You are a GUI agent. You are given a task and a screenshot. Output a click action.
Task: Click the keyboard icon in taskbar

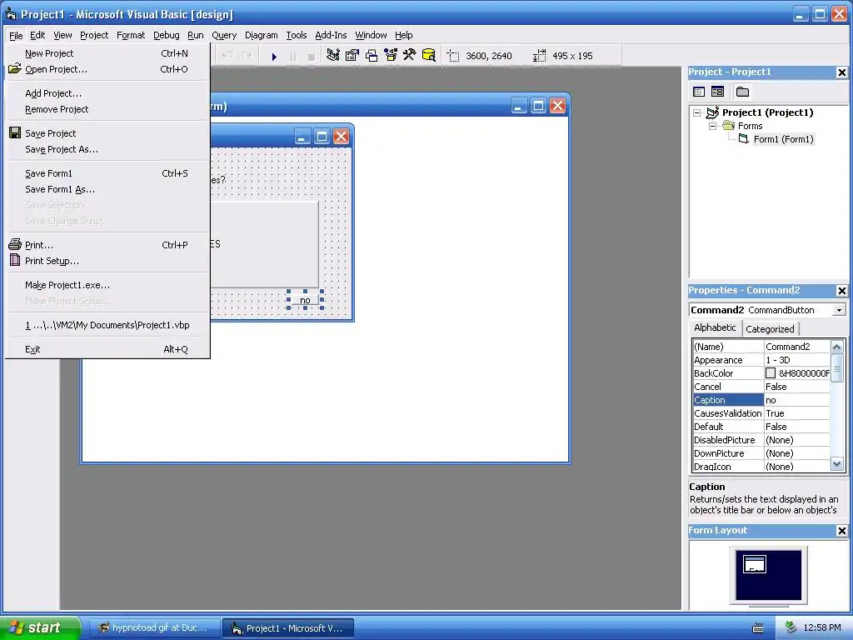click(x=758, y=628)
